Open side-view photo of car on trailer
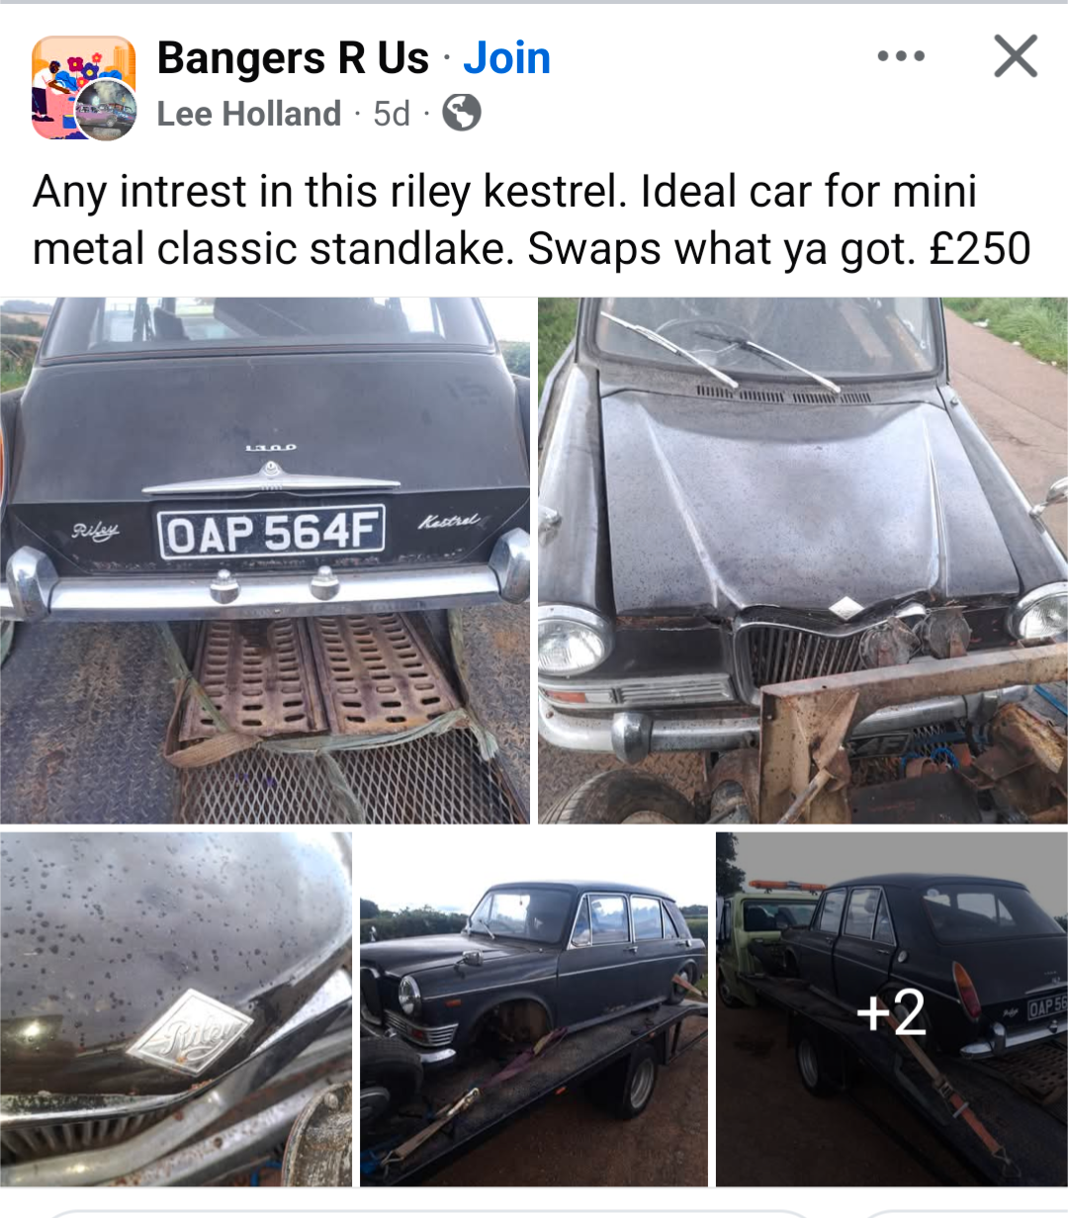This screenshot has width=1068, height=1218. 534,1009
